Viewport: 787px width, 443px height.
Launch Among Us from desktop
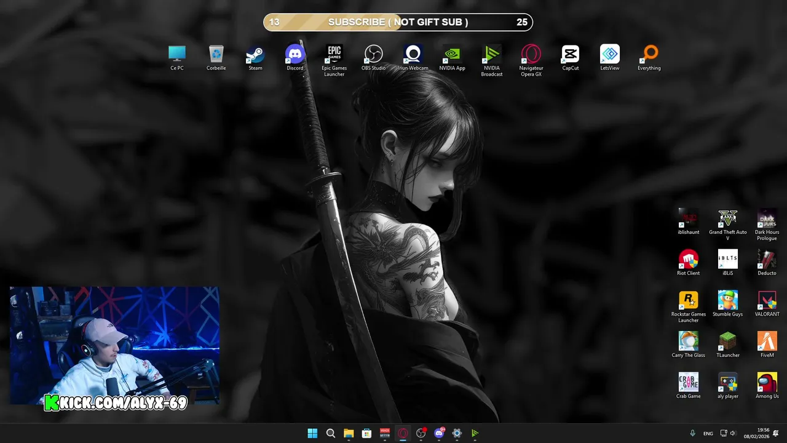pos(767,386)
